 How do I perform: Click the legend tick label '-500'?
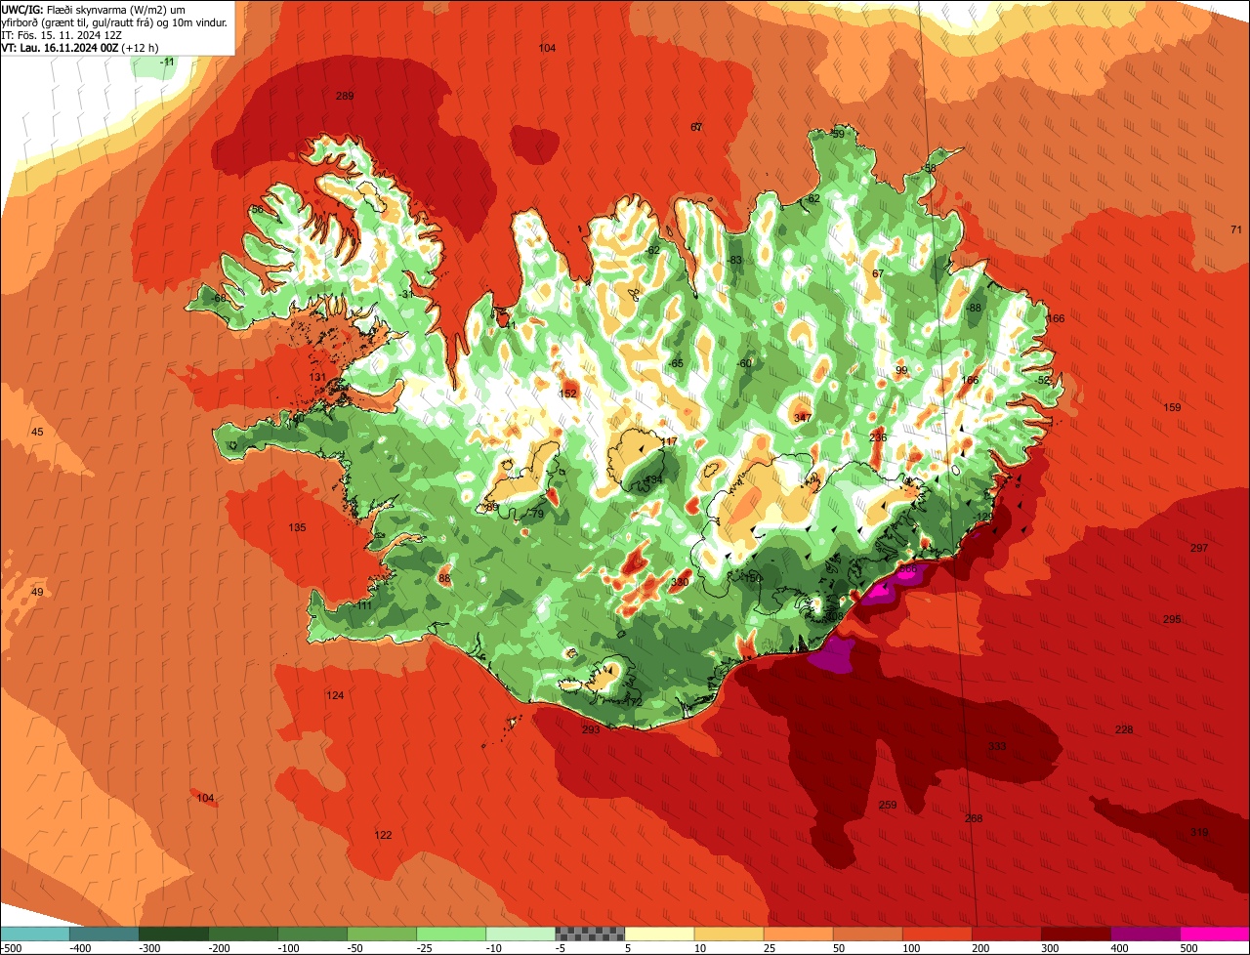tap(11, 948)
